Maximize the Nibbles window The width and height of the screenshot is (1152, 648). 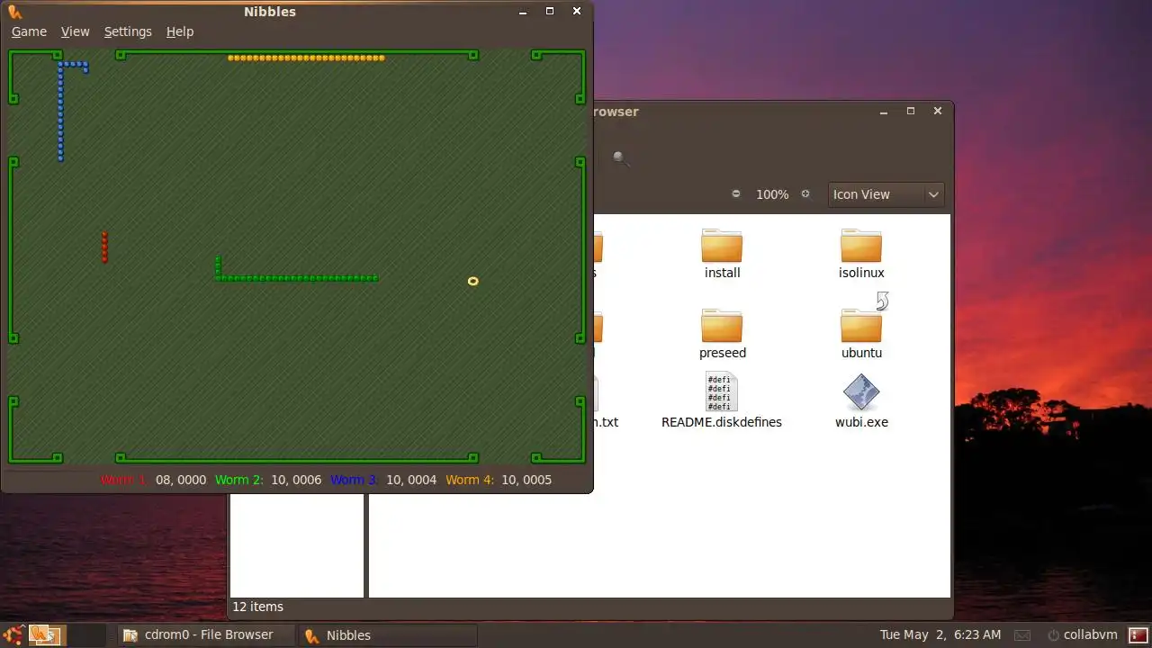tap(550, 12)
